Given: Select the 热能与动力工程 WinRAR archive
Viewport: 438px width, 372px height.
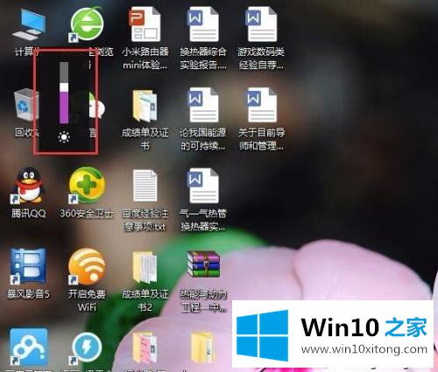Looking at the screenshot, I should [x=203, y=264].
